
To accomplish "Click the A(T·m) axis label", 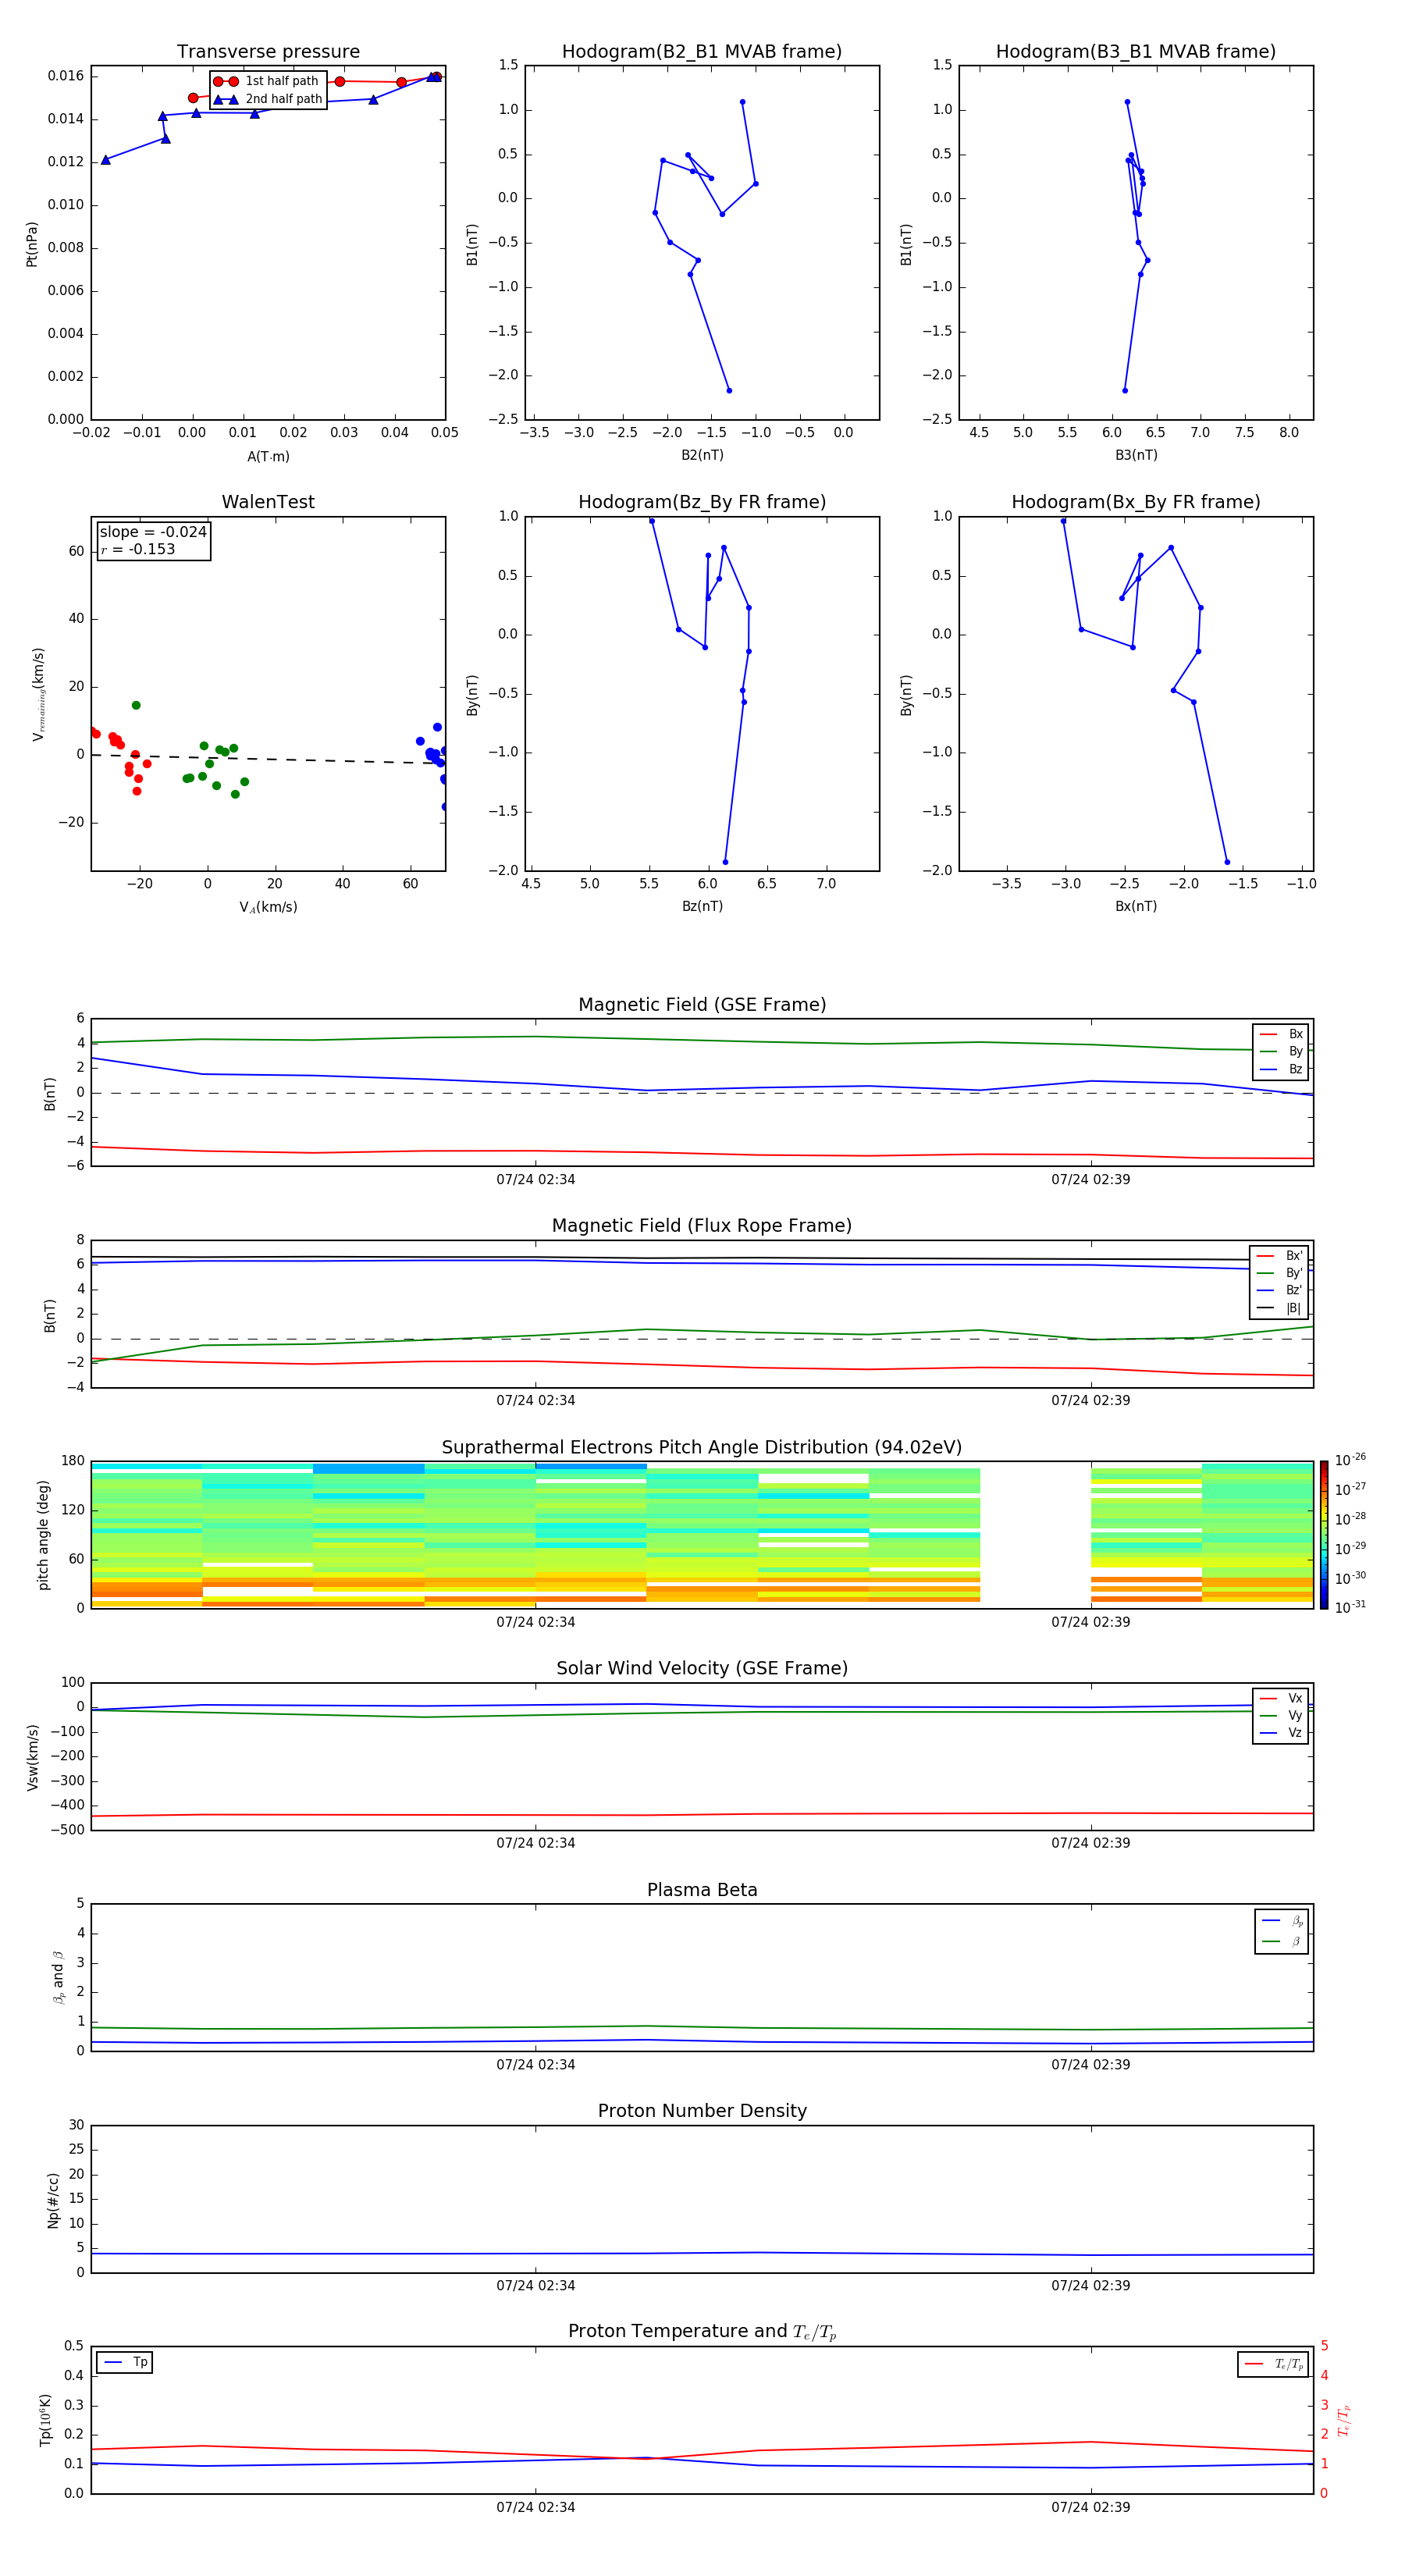I will click(x=268, y=457).
